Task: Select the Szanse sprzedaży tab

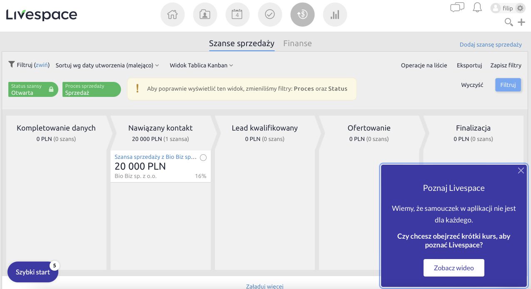Action: [x=242, y=43]
